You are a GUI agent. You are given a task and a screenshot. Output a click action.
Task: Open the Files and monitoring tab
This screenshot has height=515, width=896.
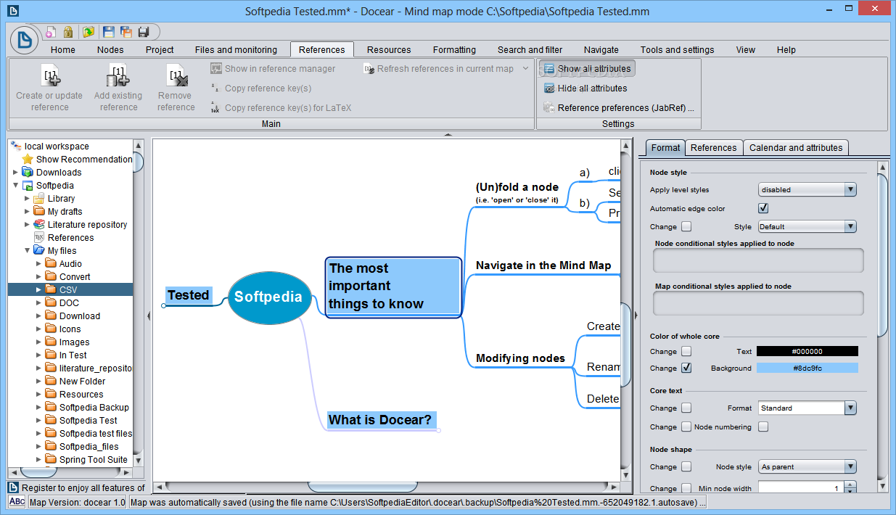tap(236, 50)
